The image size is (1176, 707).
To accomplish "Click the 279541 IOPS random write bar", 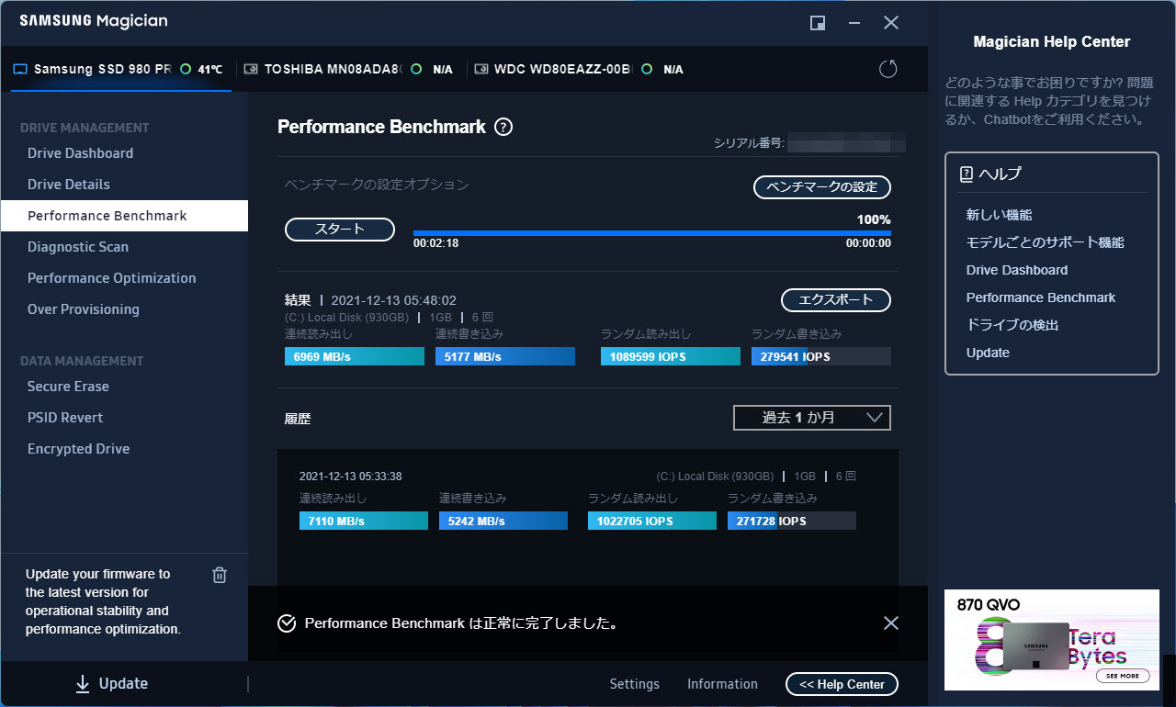I will click(821, 356).
